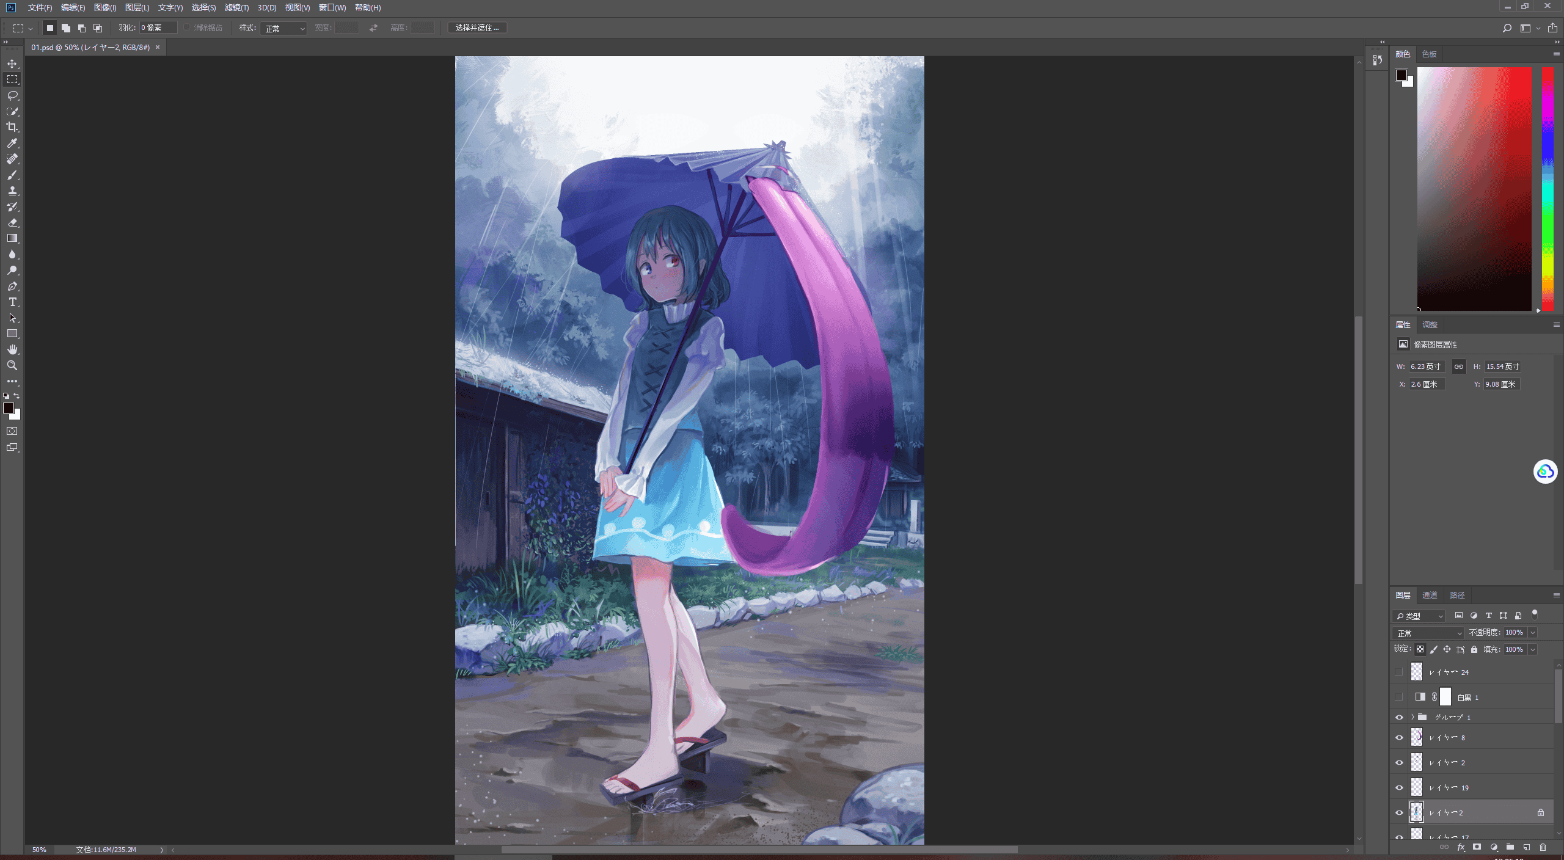1564x860 pixels.
Task: Click the 选择并遮住 button
Action: point(477,27)
